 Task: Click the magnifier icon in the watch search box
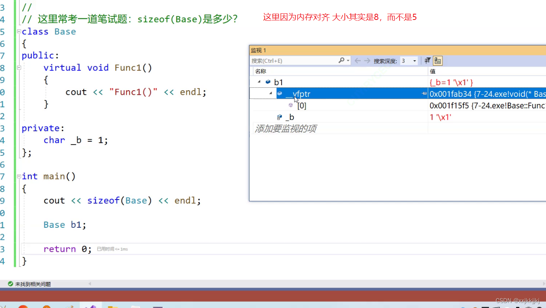(x=341, y=61)
